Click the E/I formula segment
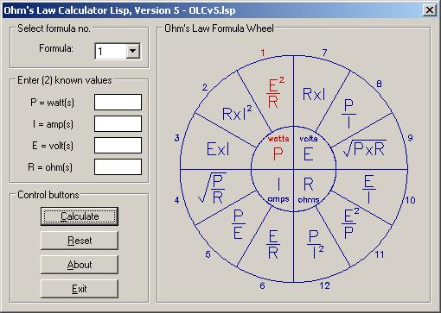The image size is (441, 313). point(368,189)
